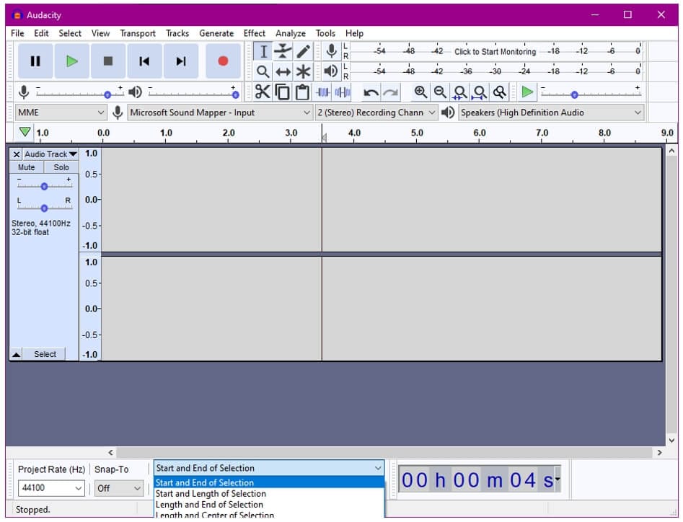The height and width of the screenshot is (522, 683).
Task: Open the Audio Track name dropdown menu
Action: coord(50,154)
